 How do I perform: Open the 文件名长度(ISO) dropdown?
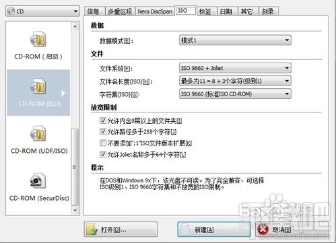pos(235,81)
